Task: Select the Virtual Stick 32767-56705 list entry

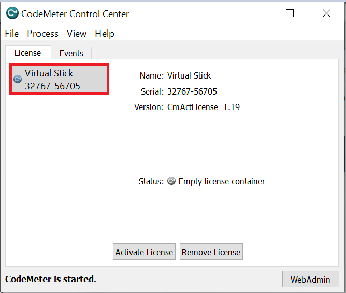Action: tap(59, 79)
